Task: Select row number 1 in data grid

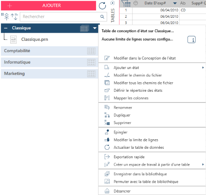Action: 126,10
